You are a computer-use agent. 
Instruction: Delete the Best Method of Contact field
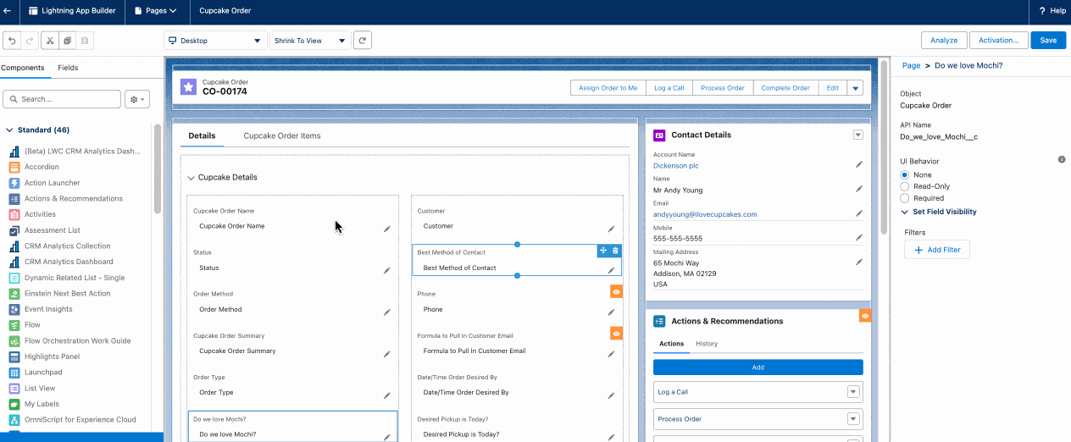coord(615,251)
